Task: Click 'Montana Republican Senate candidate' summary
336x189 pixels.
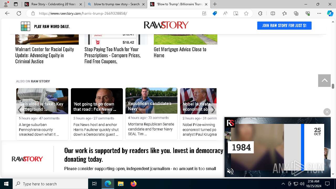Action: coord(151,129)
